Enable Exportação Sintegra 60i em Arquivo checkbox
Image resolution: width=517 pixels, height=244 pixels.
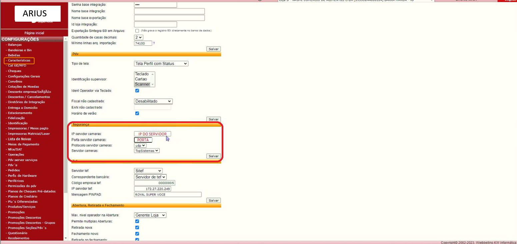click(x=137, y=31)
